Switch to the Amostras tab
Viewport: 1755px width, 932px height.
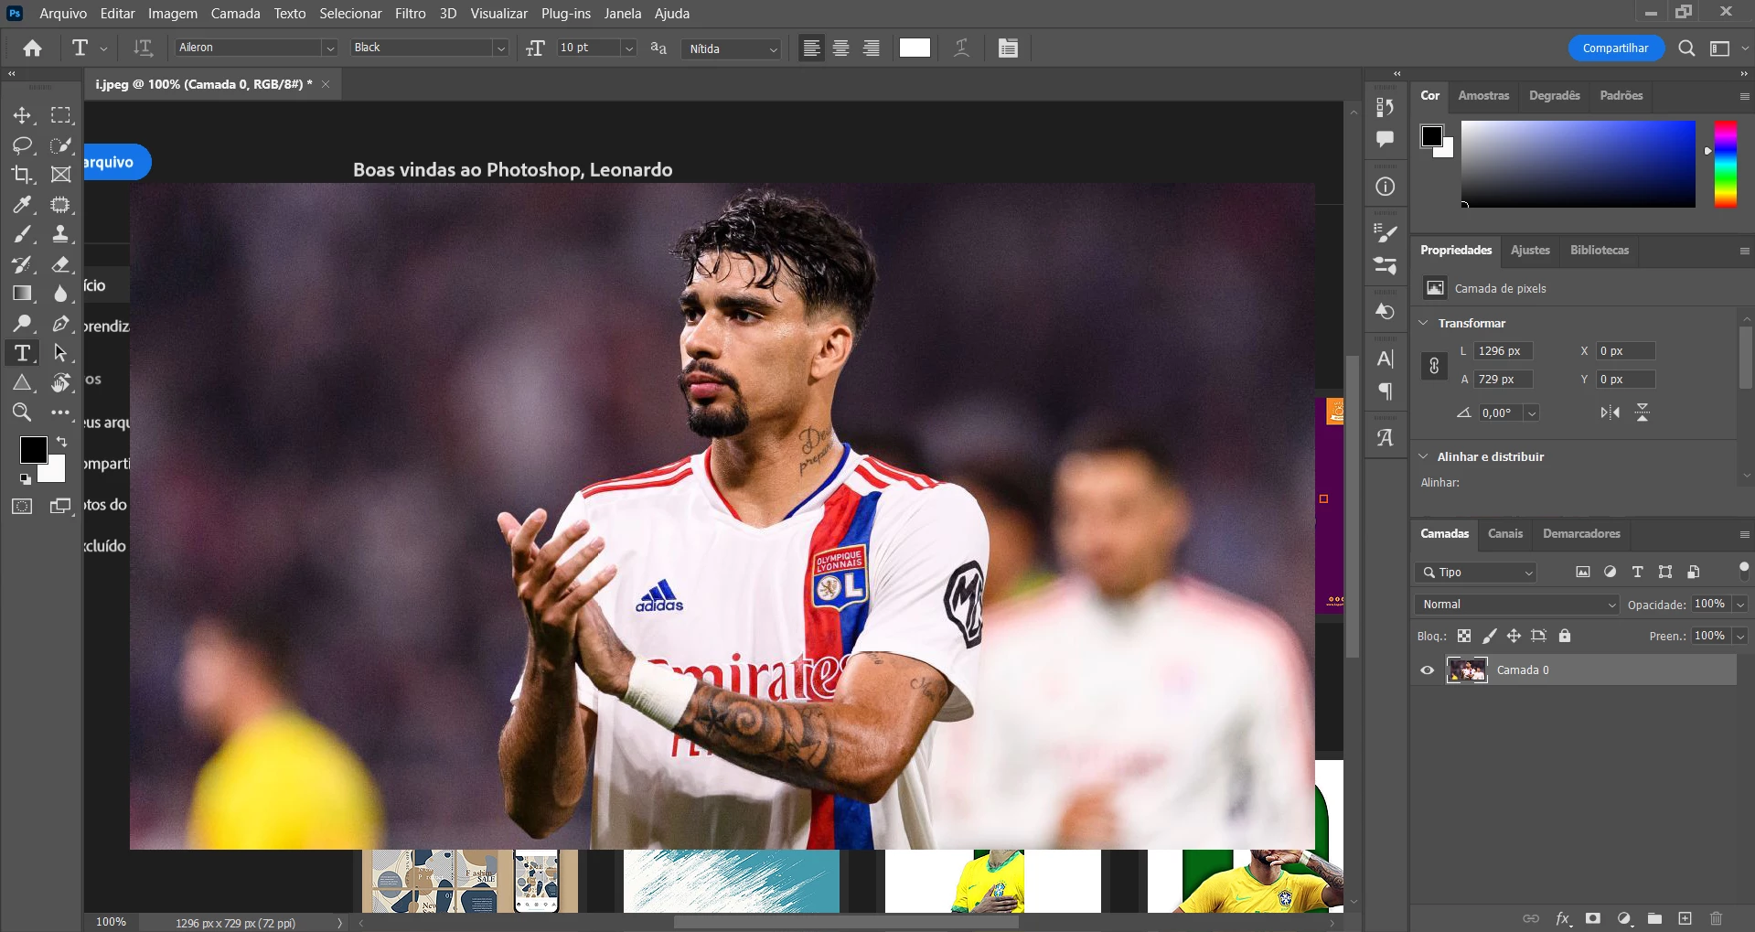tap(1483, 95)
